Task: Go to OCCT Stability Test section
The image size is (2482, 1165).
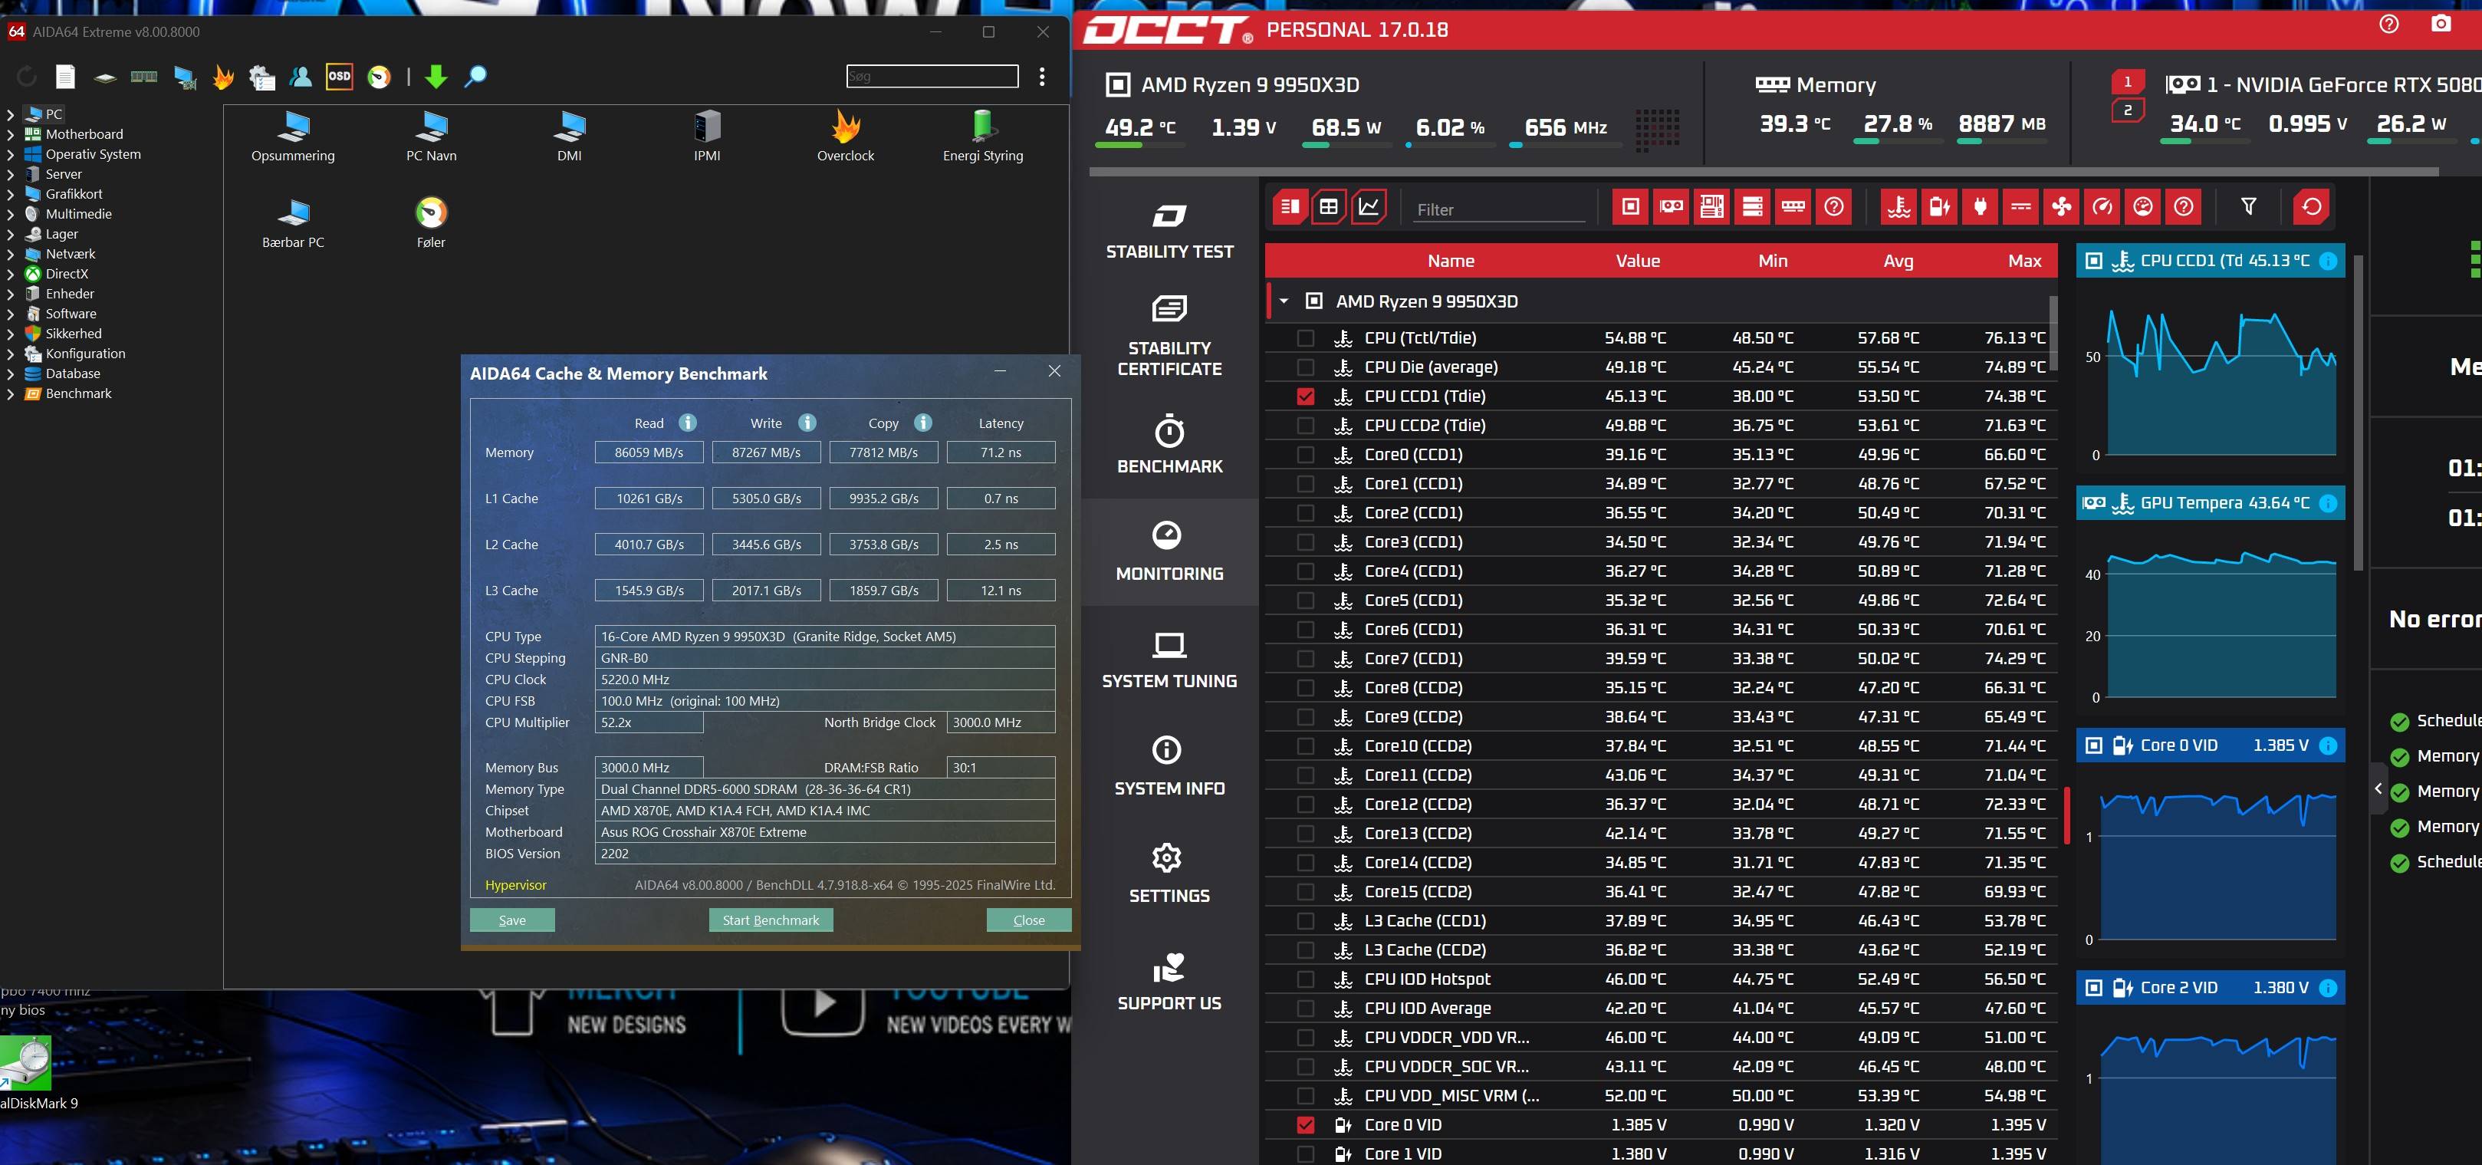Action: pos(1170,232)
